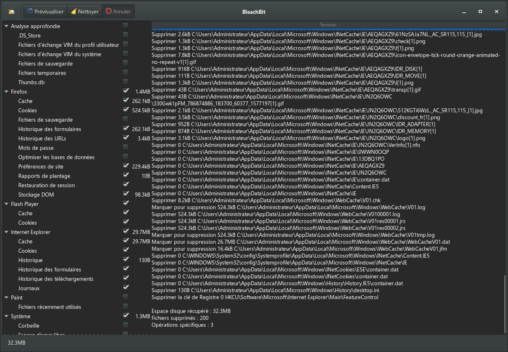Click the FeatureControl registry key line
508x352 pixels.
pos(265,297)
